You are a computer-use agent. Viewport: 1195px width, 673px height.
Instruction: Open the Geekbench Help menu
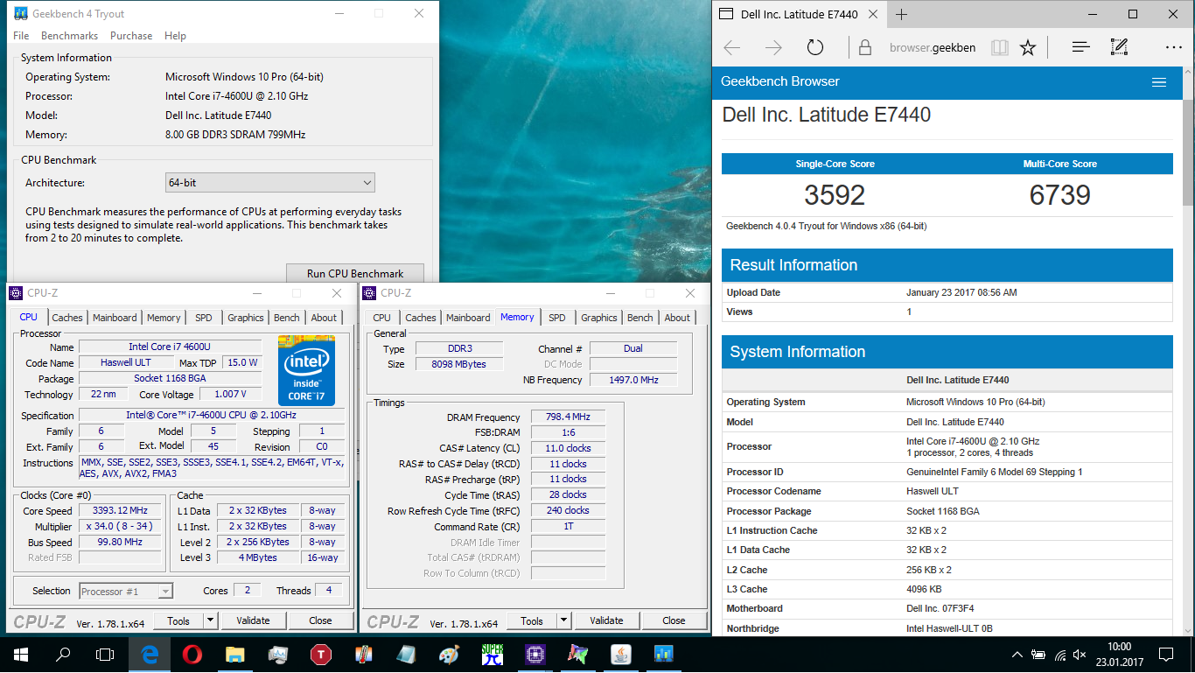coord(175,36)
